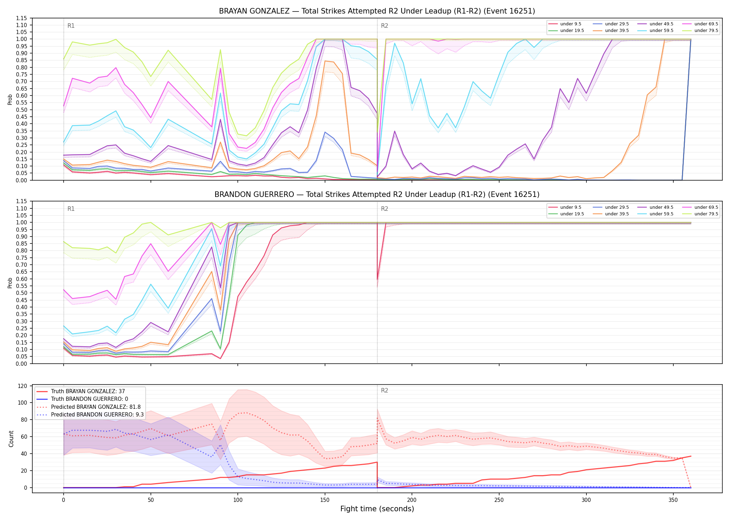The width and height of the screenshot is (730, 521).
Task: Pick 'under 59.5' in Guerrero chart legend
Action: point(655,214)
